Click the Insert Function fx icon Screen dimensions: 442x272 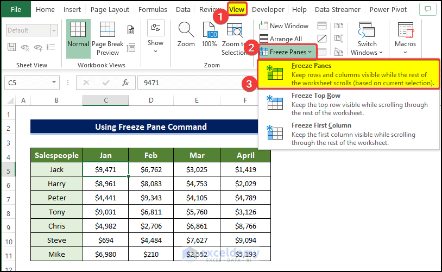click(125, 83)
